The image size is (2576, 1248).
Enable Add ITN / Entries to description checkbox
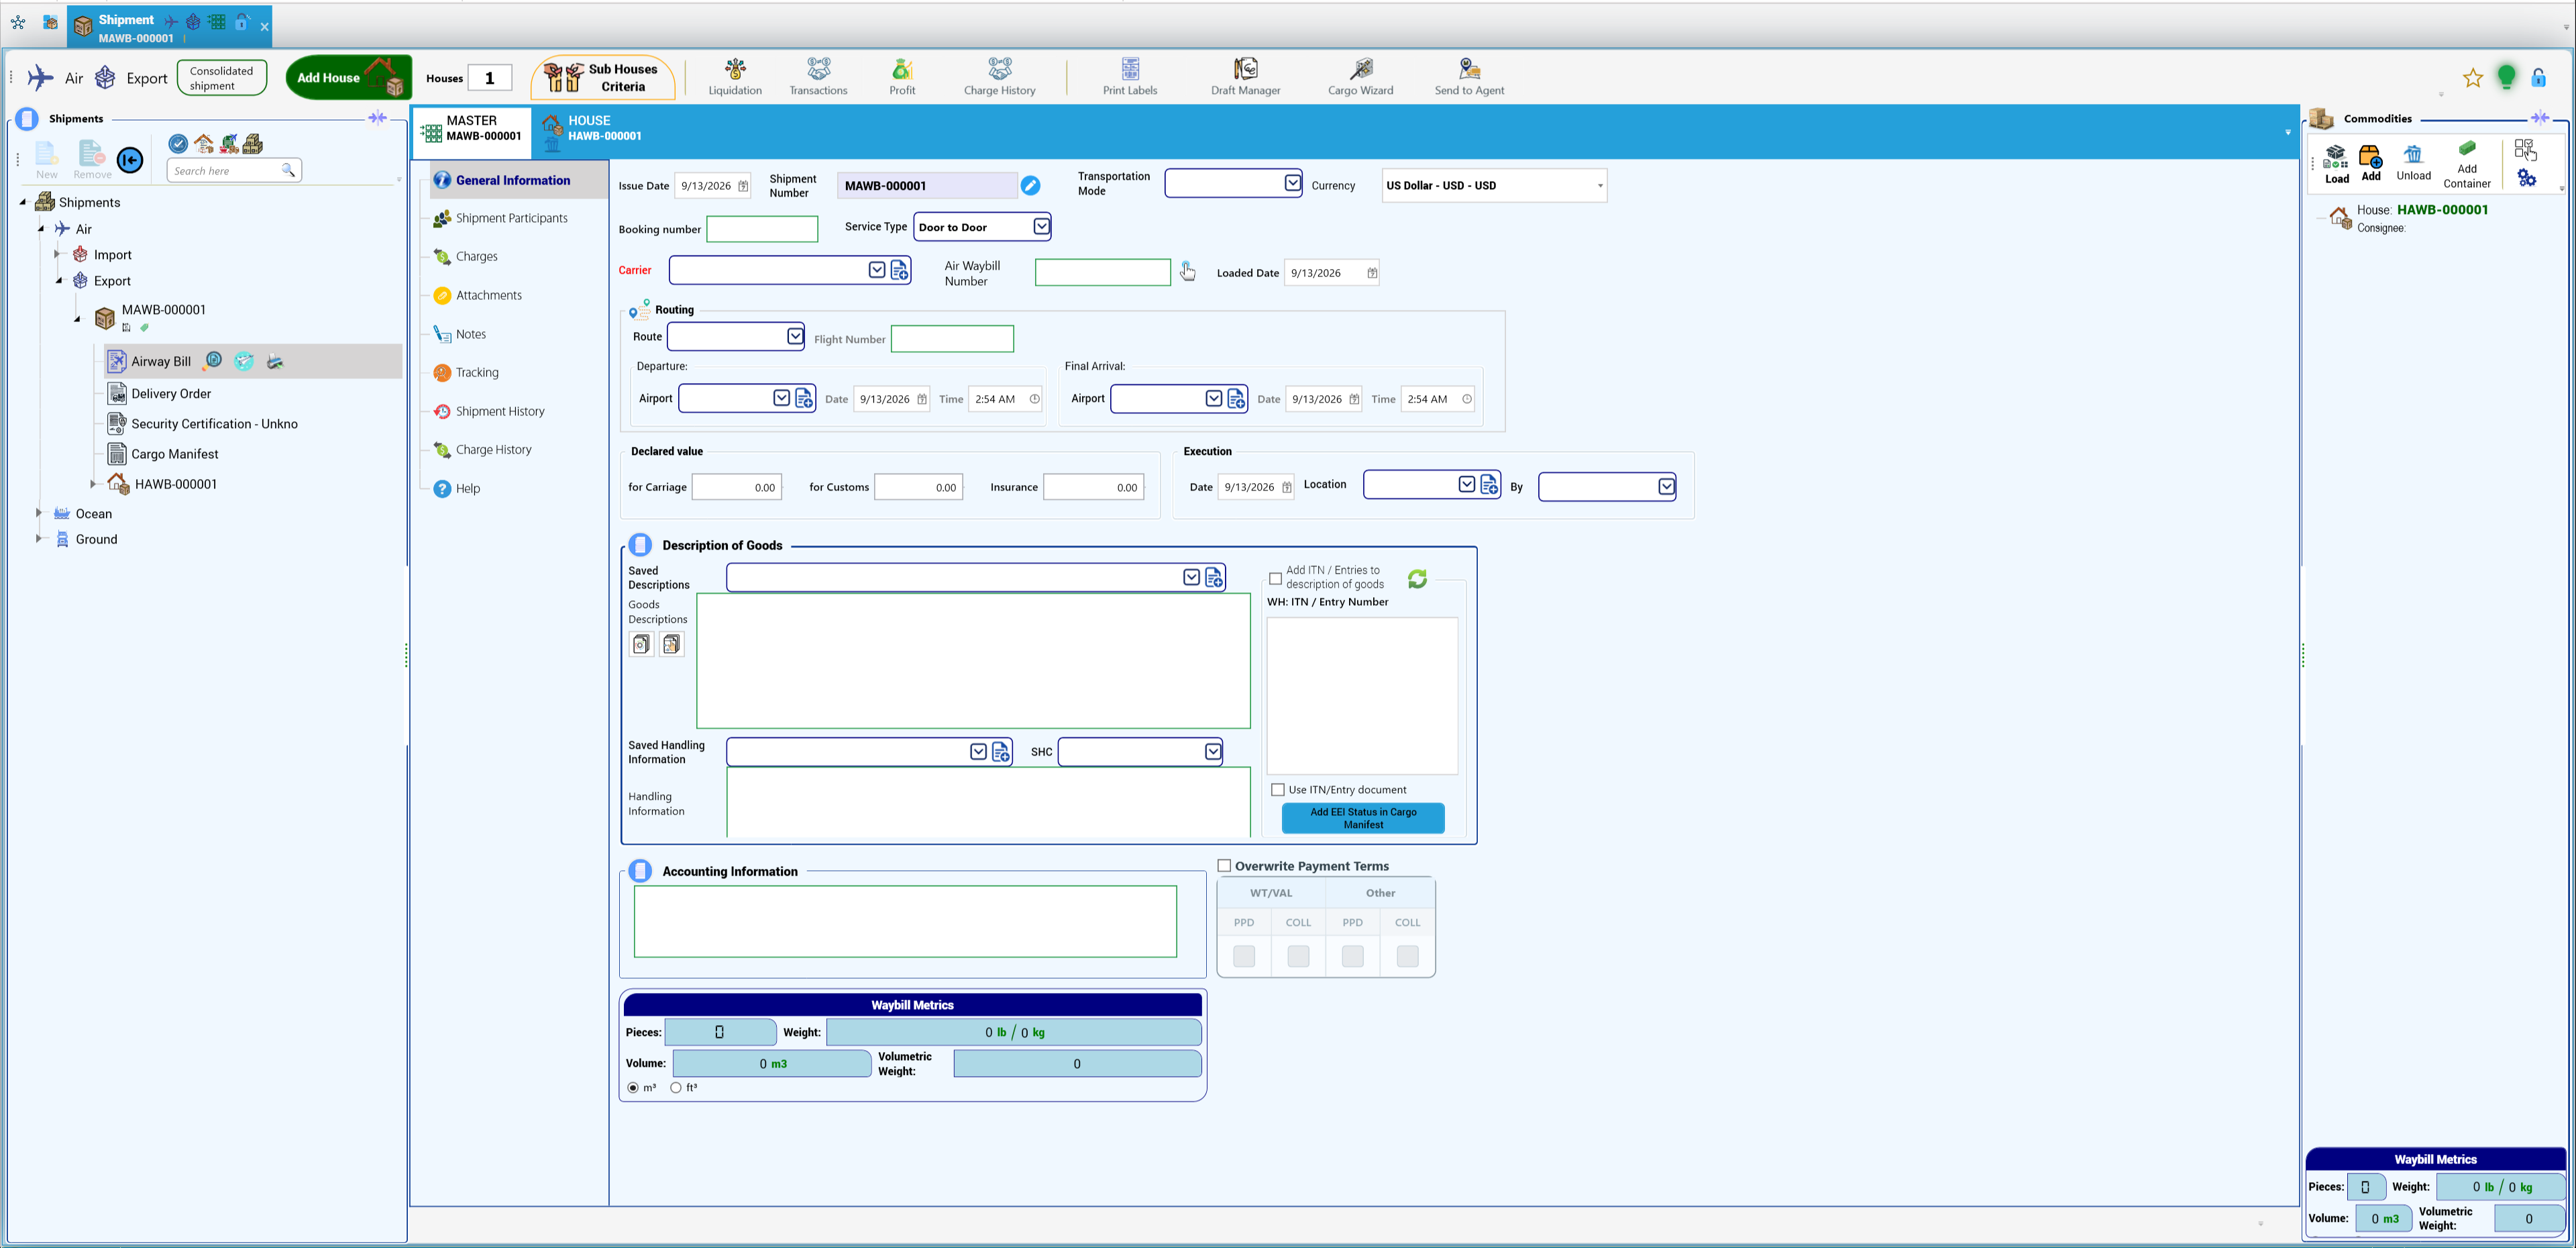pyautogui.click(x=1275, y=579)
